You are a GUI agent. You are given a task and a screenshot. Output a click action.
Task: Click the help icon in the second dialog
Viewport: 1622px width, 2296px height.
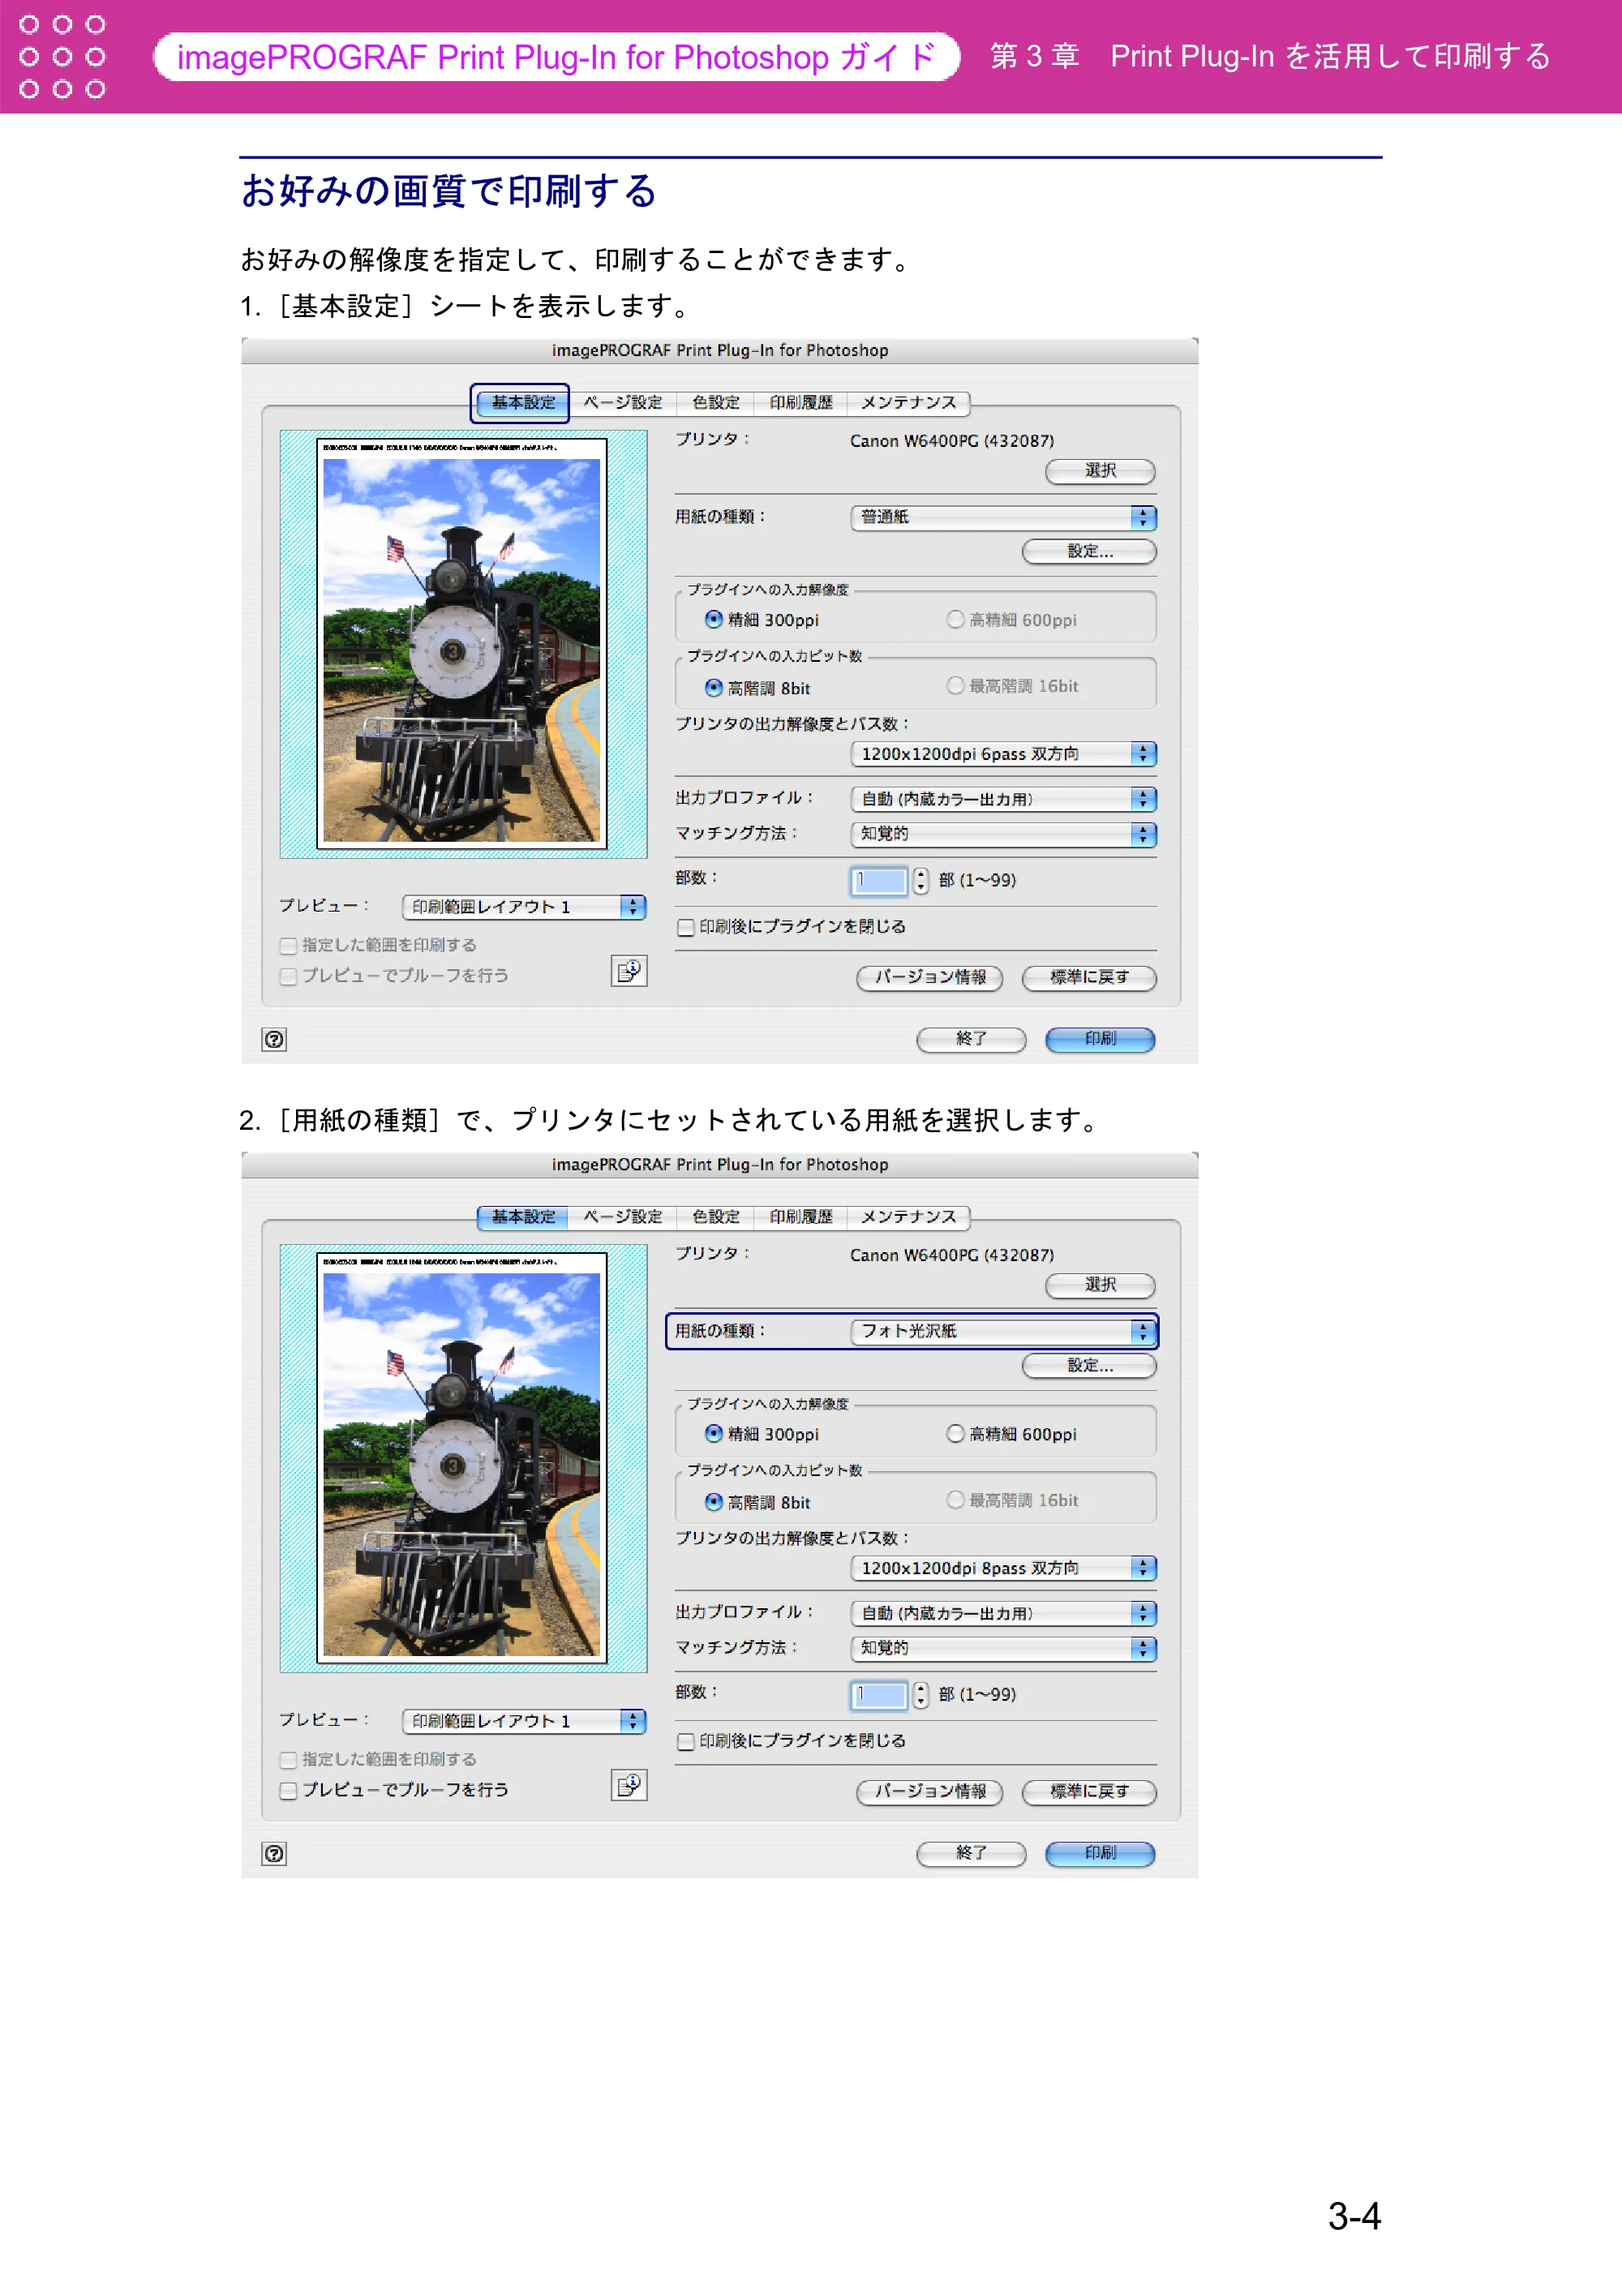274,1853
